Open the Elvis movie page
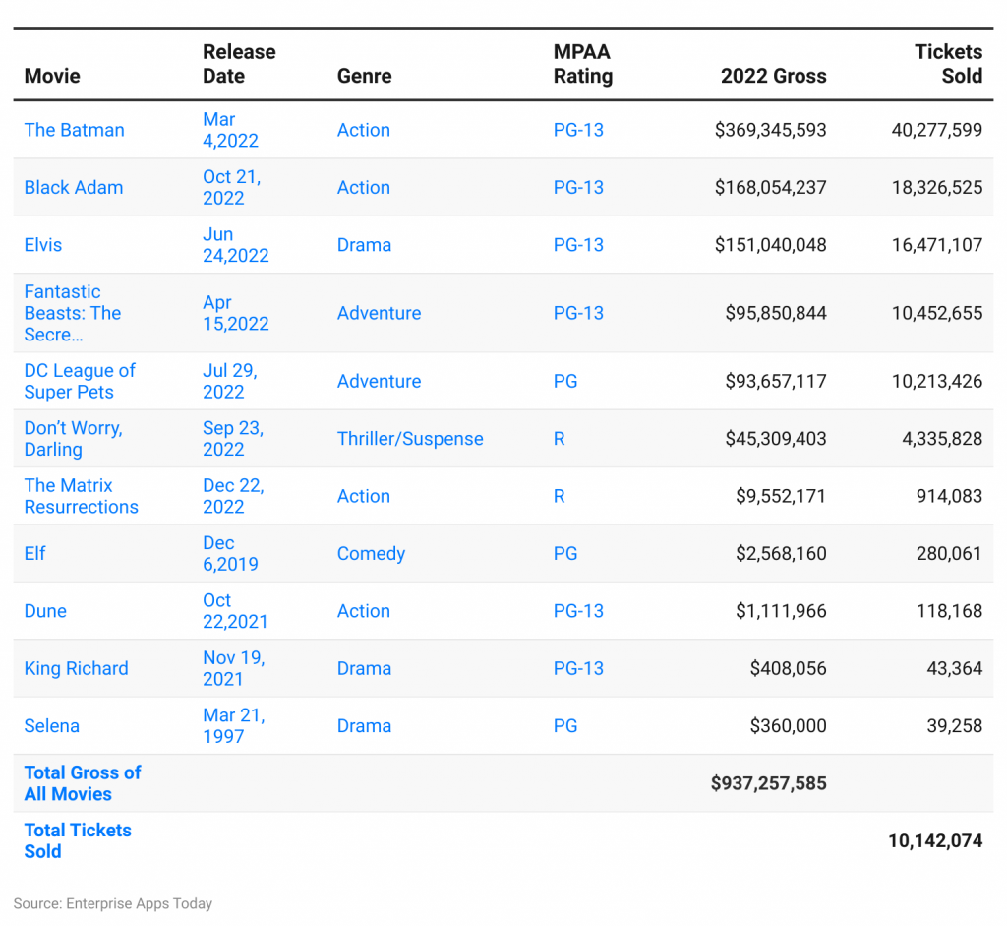The image size is (1007, 926). 42,245
